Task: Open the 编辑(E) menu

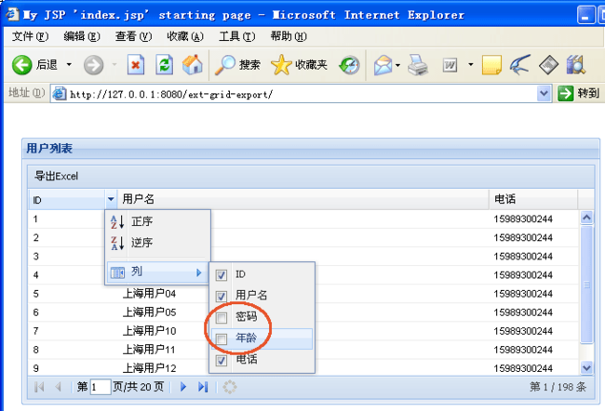Action: pos(82,36)
